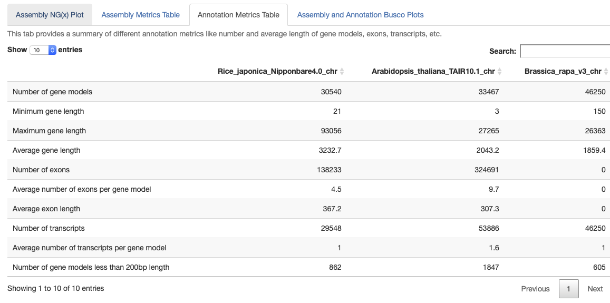Switch to Assembly NG(x) Plot tab
Screen dimensions: 610x303
coord(50,15)
